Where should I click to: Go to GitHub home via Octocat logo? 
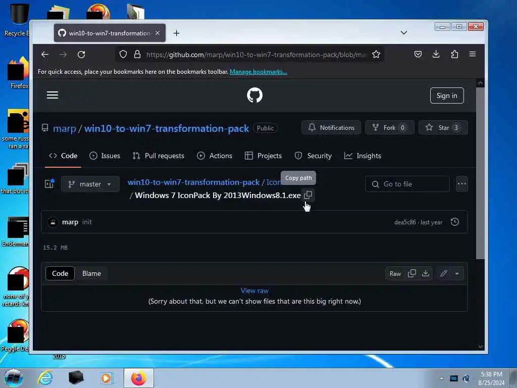(x=254, y=95)
